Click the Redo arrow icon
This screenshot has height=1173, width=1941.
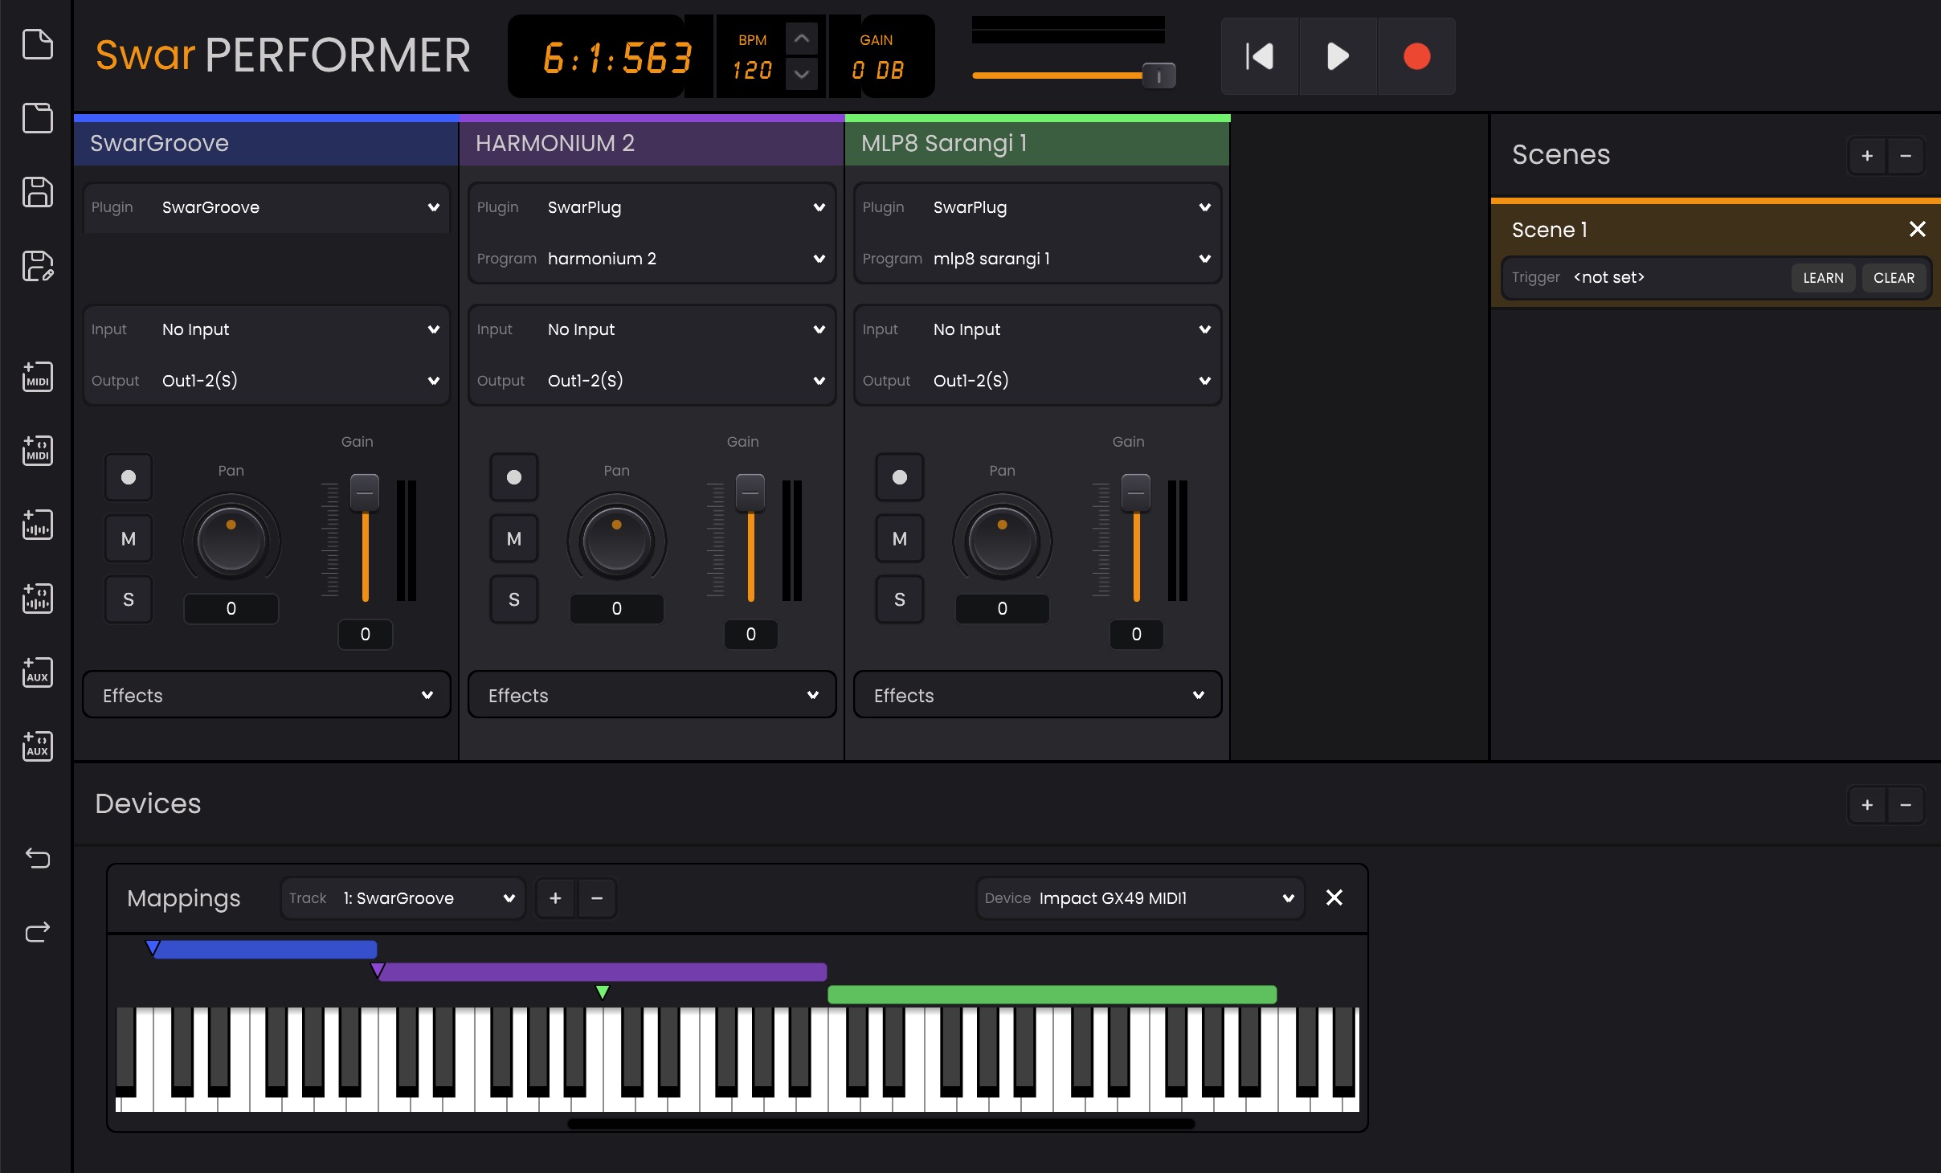click(37, 931)
